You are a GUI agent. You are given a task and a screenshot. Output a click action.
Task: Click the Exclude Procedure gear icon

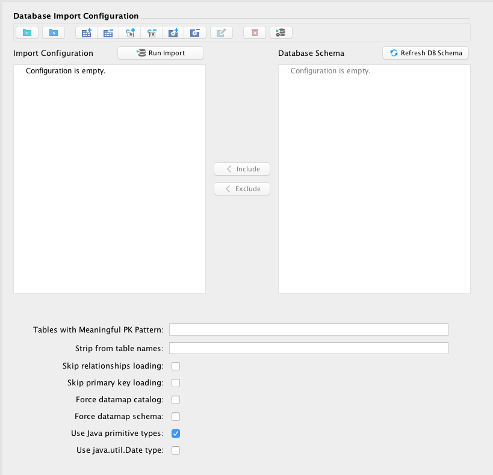tap(195, 32)
